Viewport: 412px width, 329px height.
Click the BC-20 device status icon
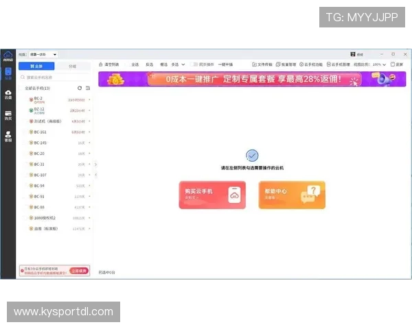point(31,154)
